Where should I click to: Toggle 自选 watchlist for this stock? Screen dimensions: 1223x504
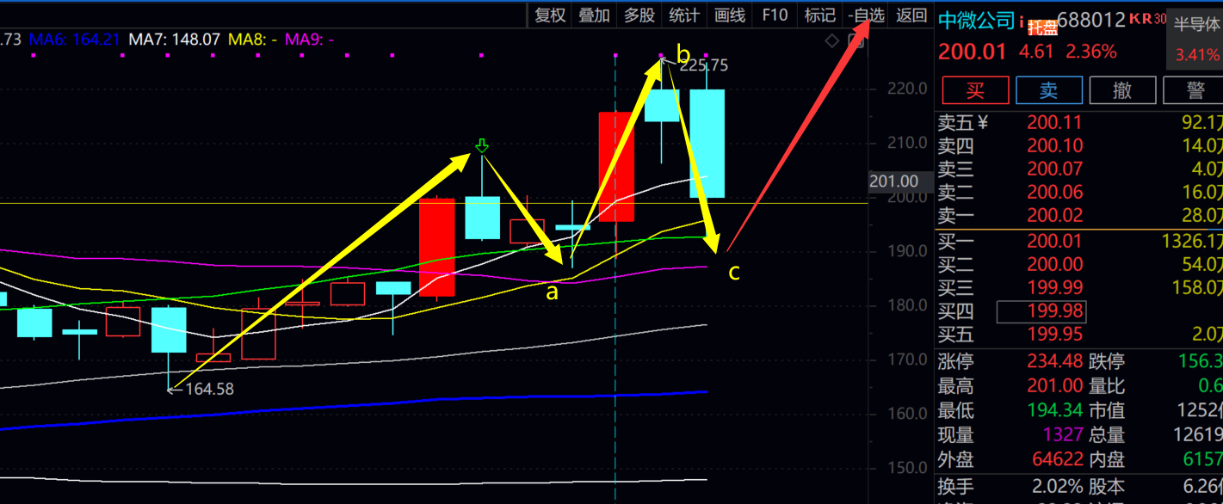866,15
